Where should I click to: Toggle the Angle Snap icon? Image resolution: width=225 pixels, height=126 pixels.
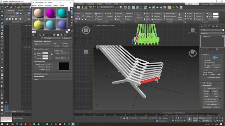click(86, 7)
